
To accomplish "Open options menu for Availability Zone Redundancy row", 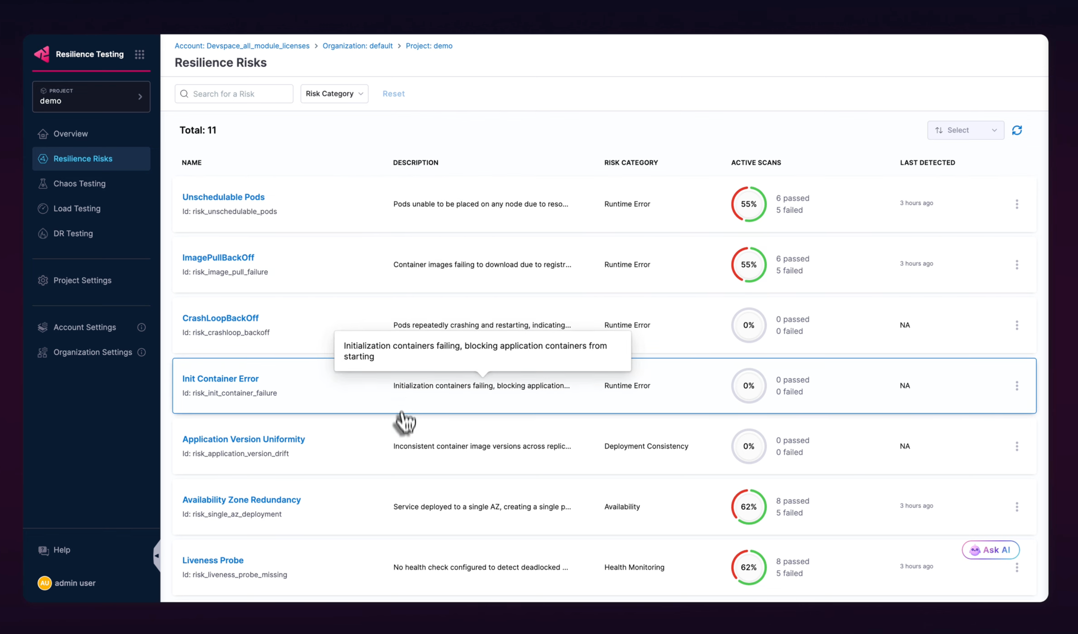I will [1017, 507].
